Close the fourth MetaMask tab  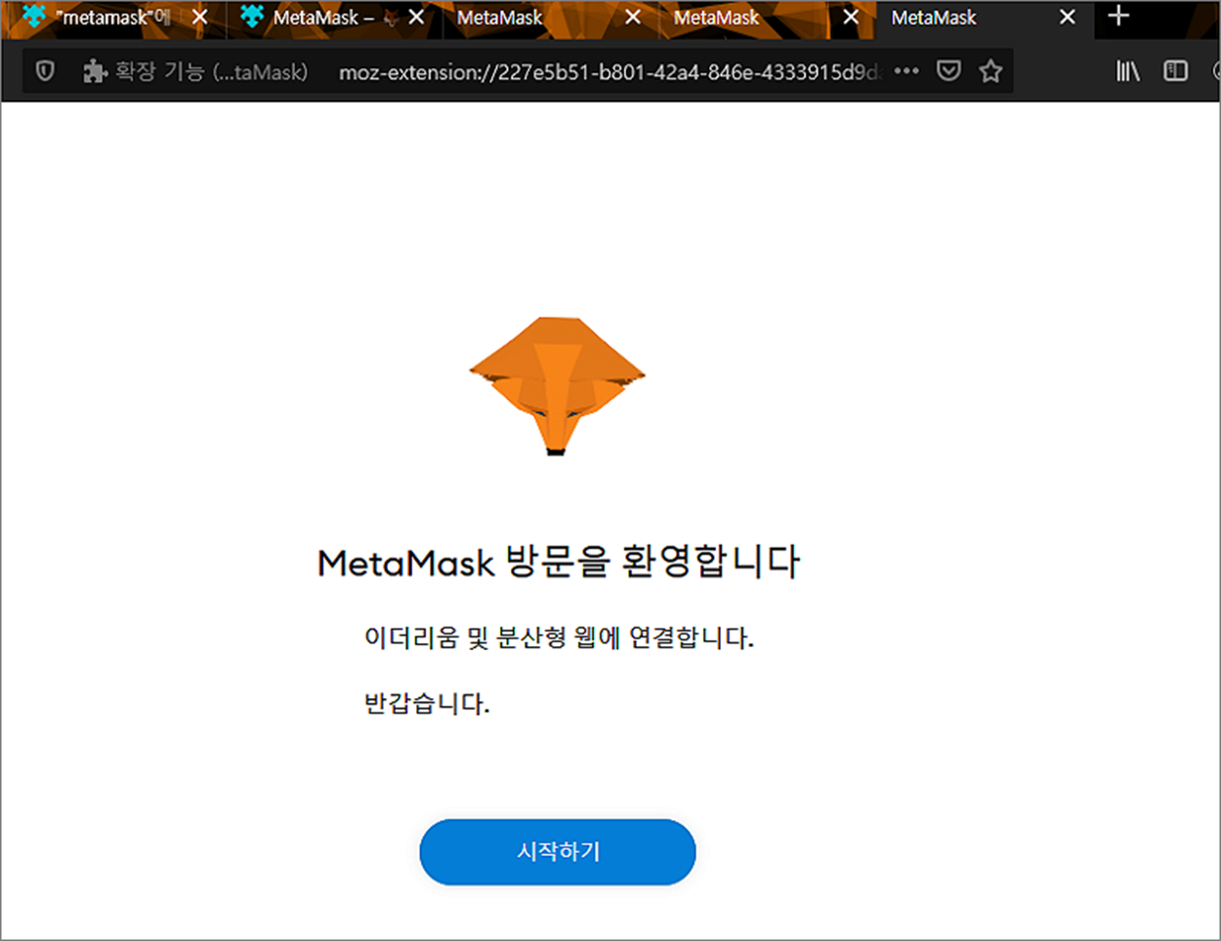click(851, 18)
